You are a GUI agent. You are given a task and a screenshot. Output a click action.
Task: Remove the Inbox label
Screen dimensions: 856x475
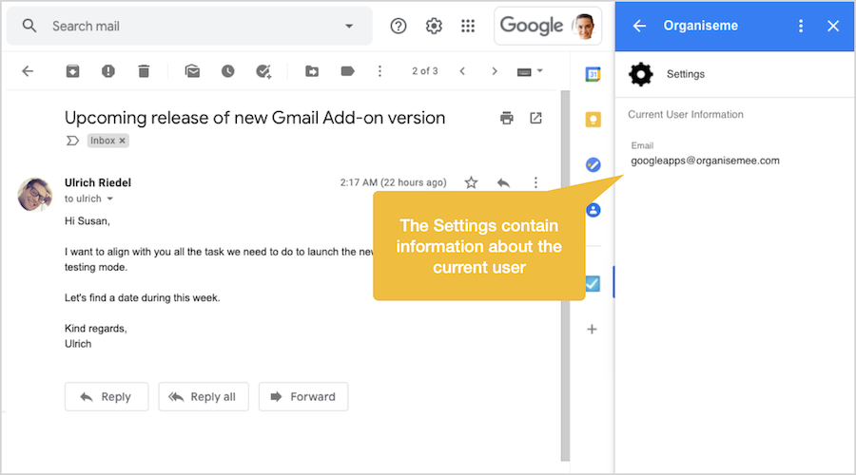tap(123, 141)
